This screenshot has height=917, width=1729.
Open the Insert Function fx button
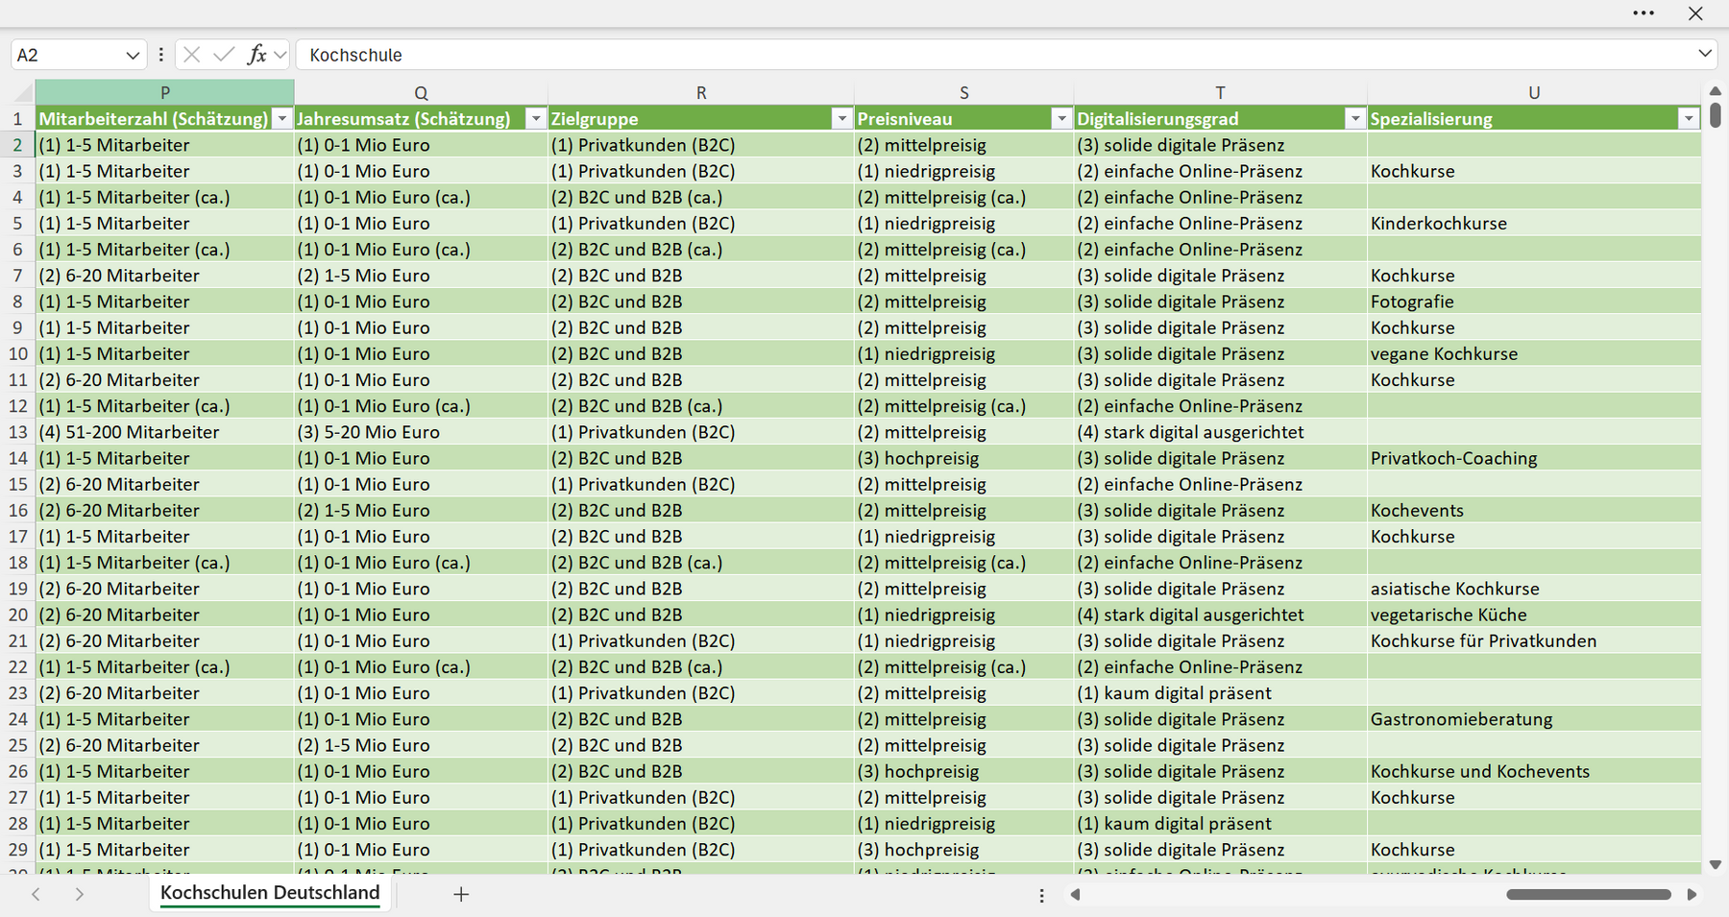click(256, 55)
